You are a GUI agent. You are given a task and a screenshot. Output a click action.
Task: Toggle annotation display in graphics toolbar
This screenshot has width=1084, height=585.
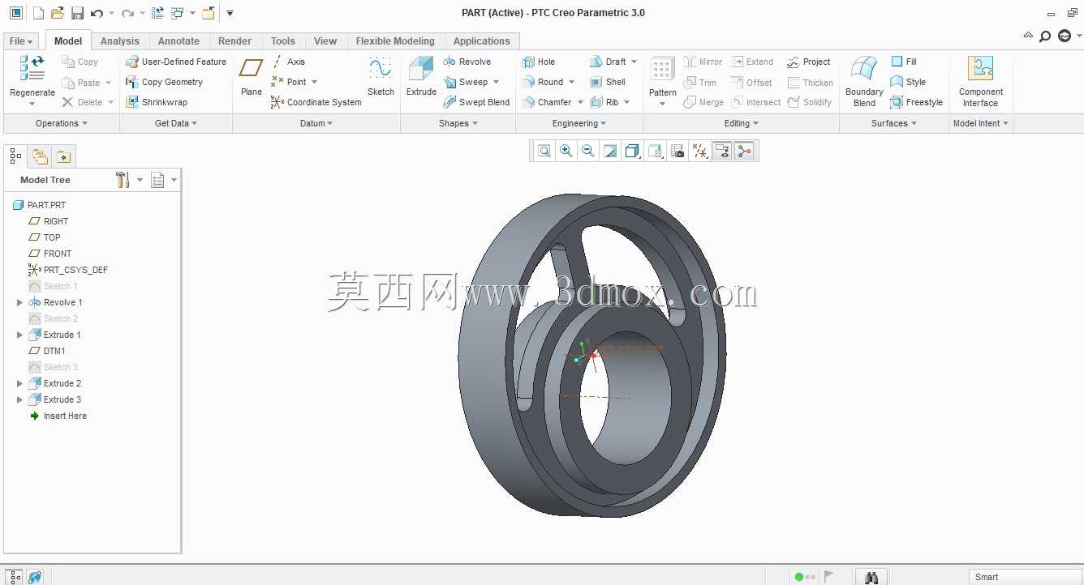[x=722, y=151]
